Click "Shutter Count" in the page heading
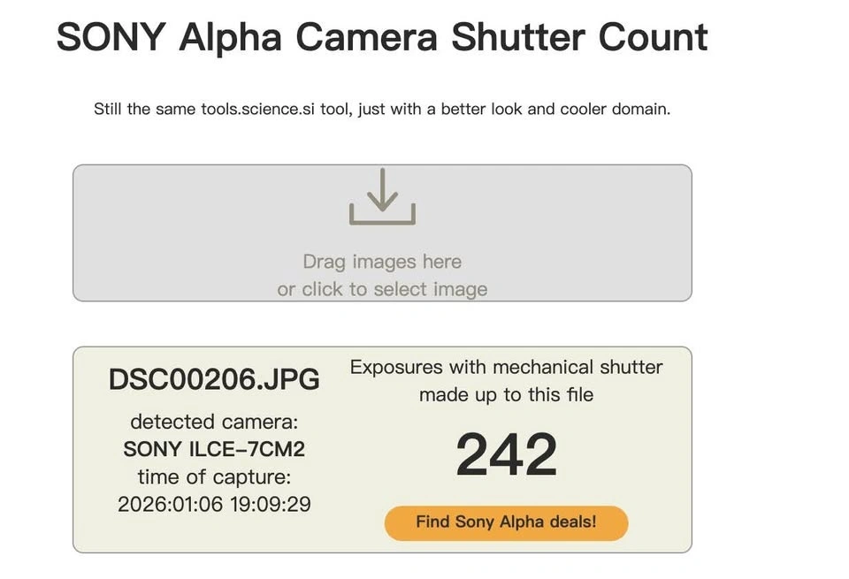Image resolution: width=849 pixels, height=579 pixels. 579,37
